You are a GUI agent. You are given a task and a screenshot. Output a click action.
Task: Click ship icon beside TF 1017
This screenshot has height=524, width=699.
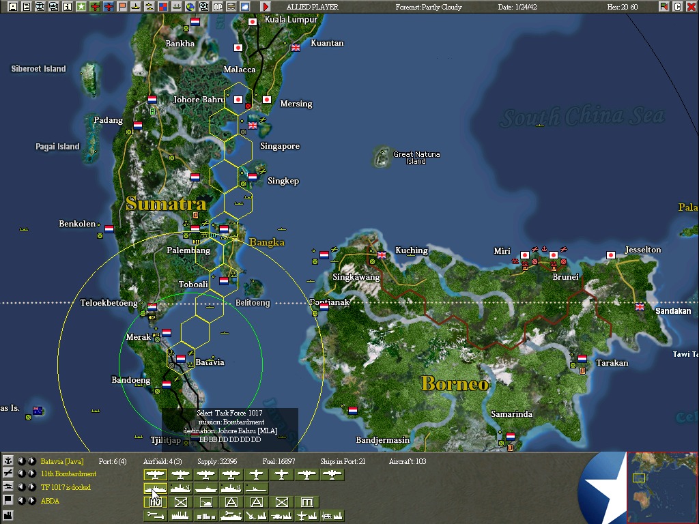click(x=8, y=487)
